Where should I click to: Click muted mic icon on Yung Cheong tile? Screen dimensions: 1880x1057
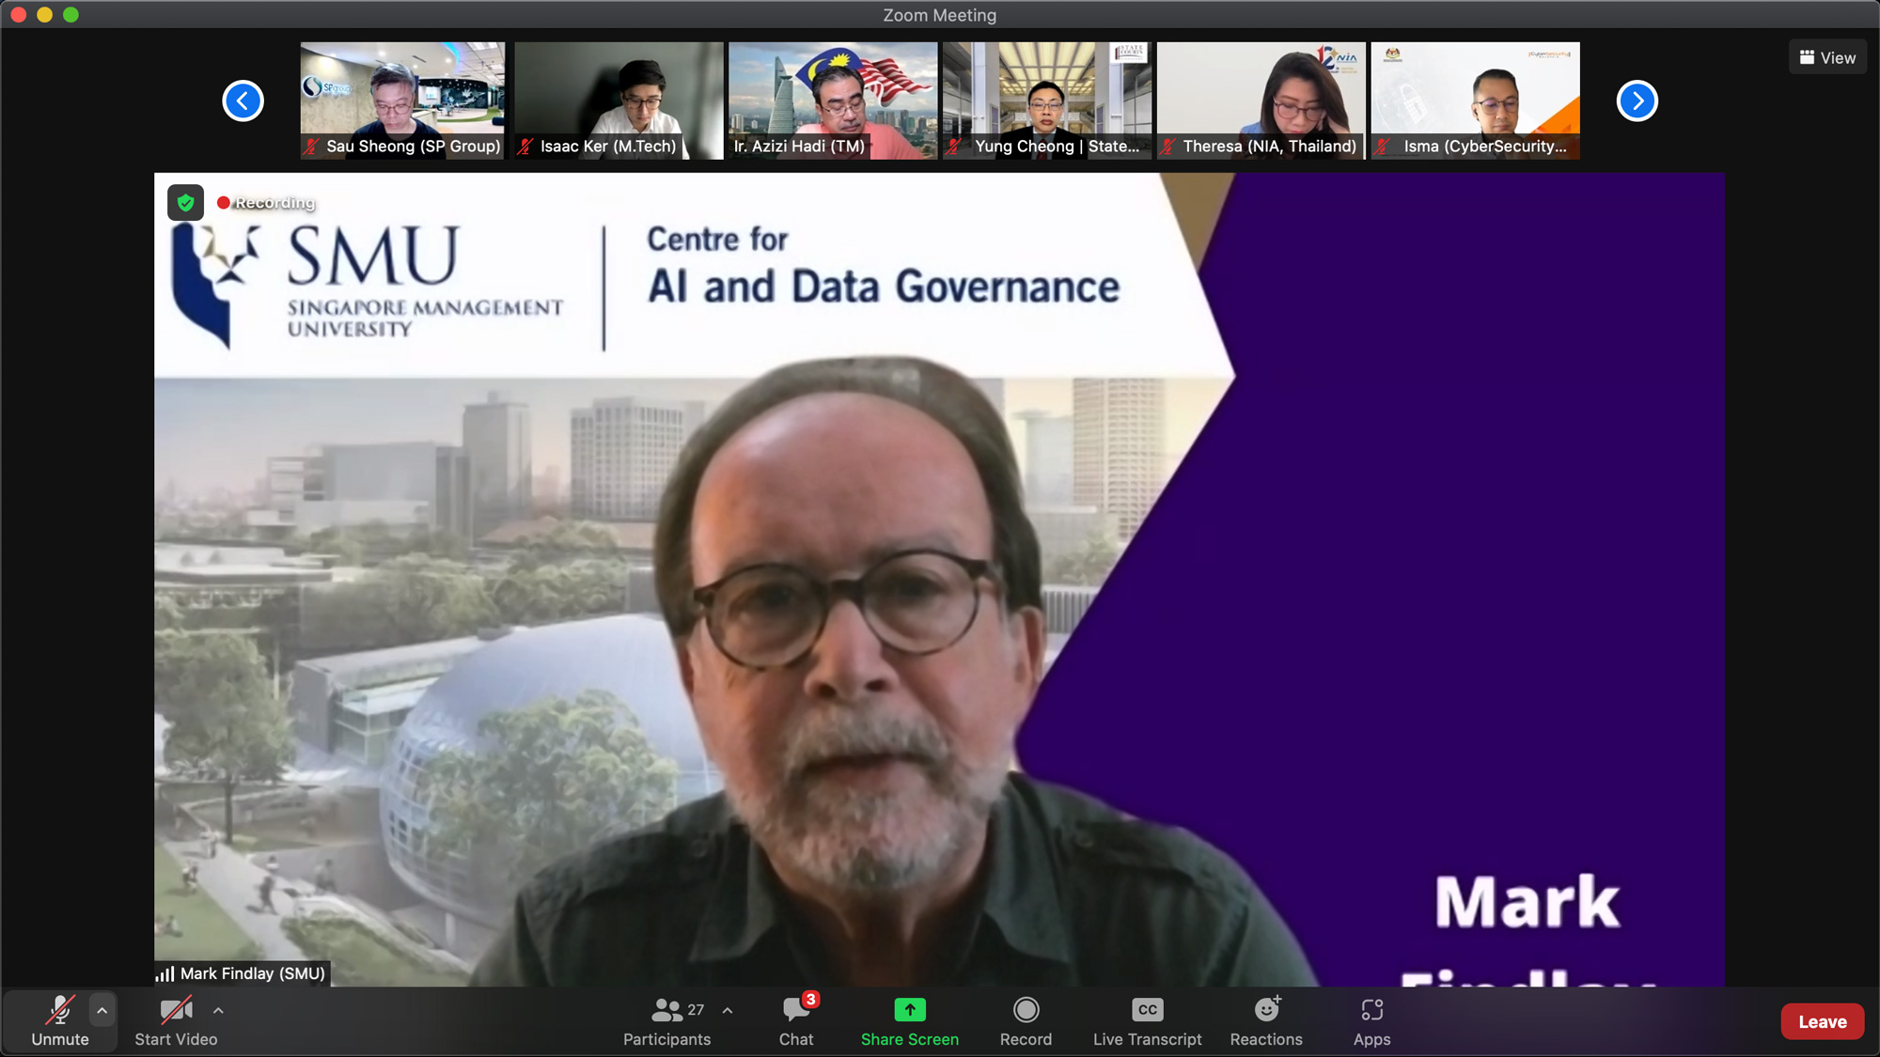(x=954, y=147)
